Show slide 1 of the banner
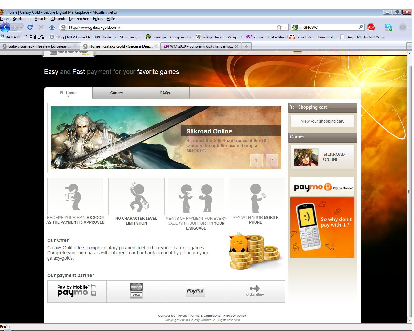Screen dimensions: 414x331 [256, 160]
